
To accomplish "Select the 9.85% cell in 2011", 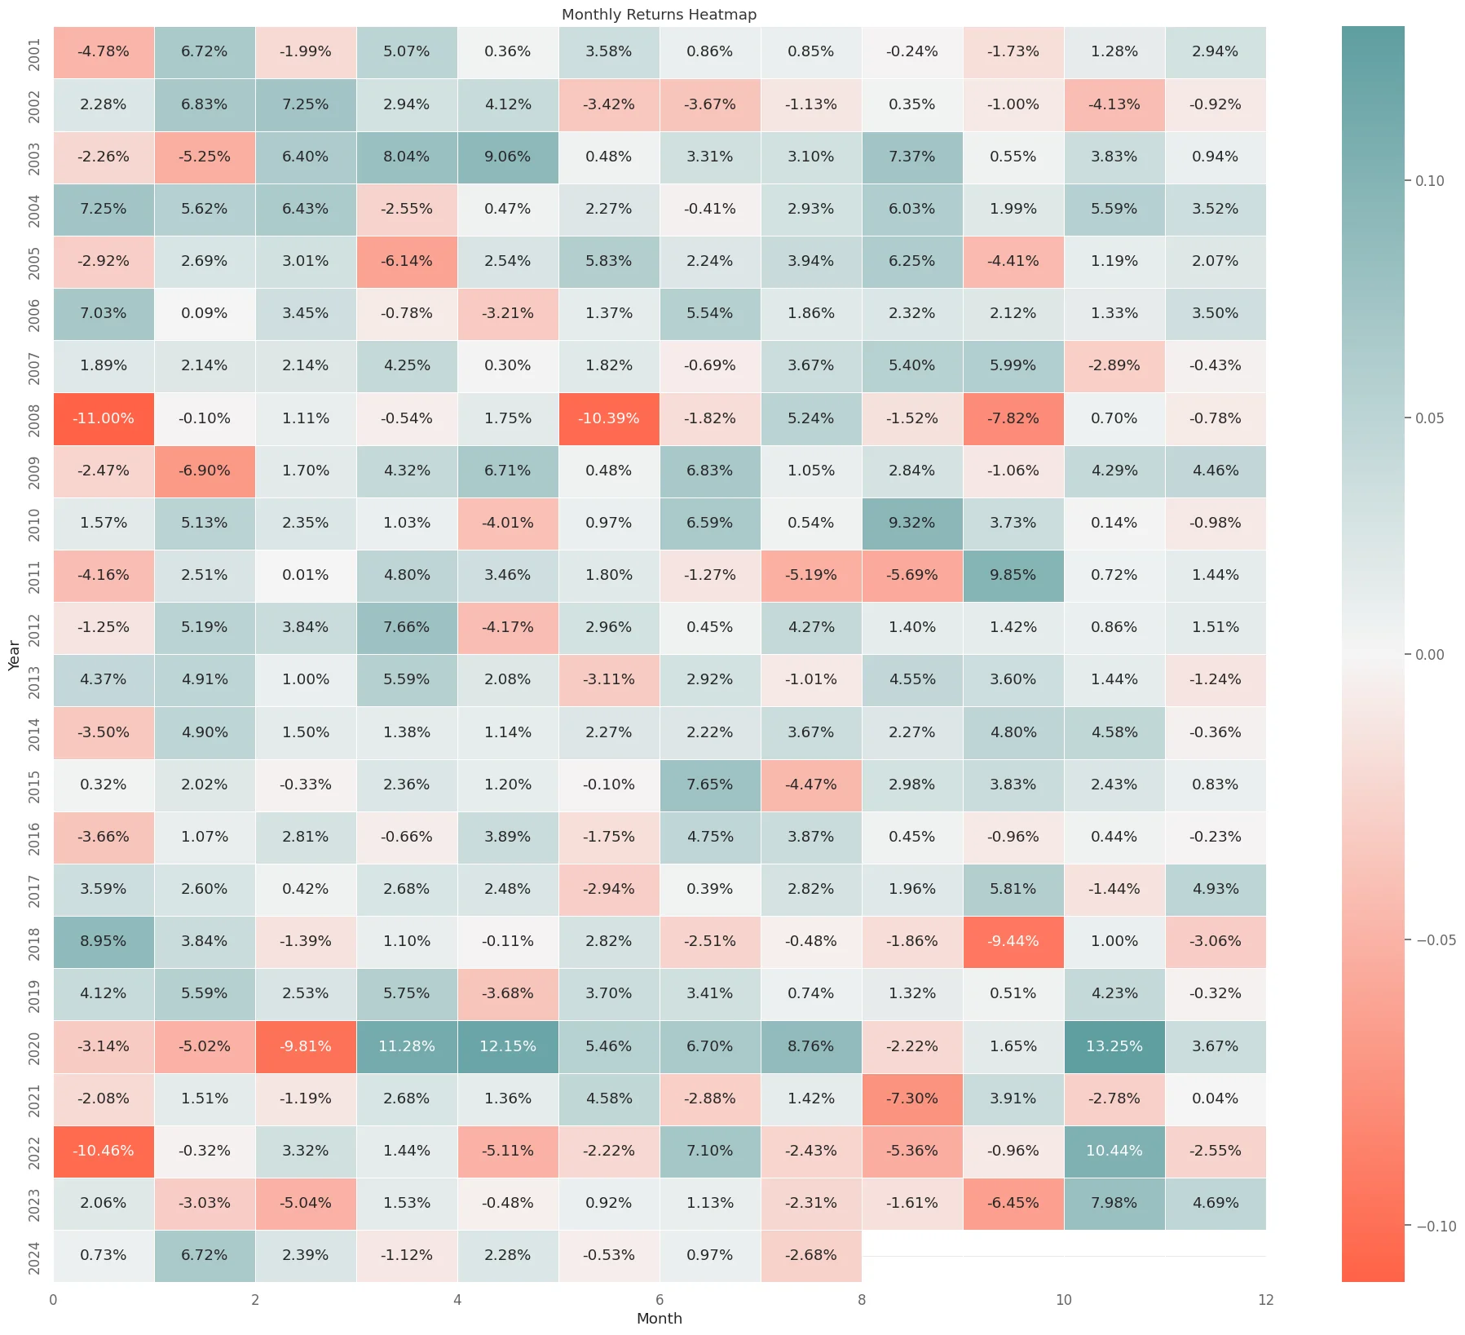I will 1013,575.
